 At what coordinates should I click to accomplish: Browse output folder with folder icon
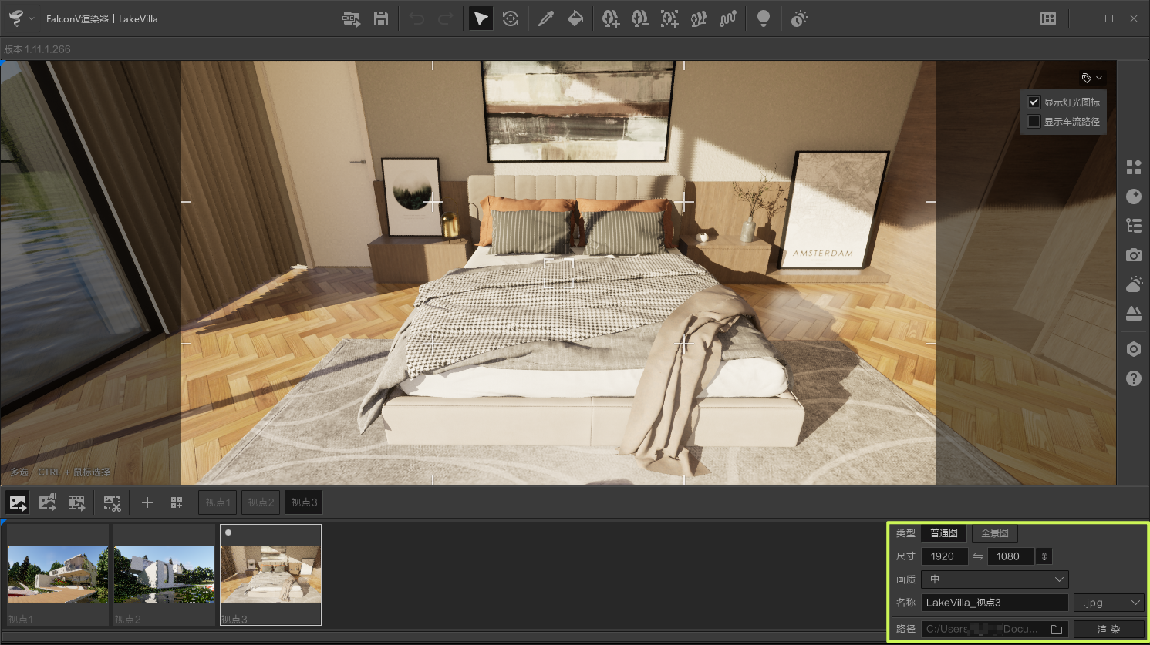(1057, 629)
